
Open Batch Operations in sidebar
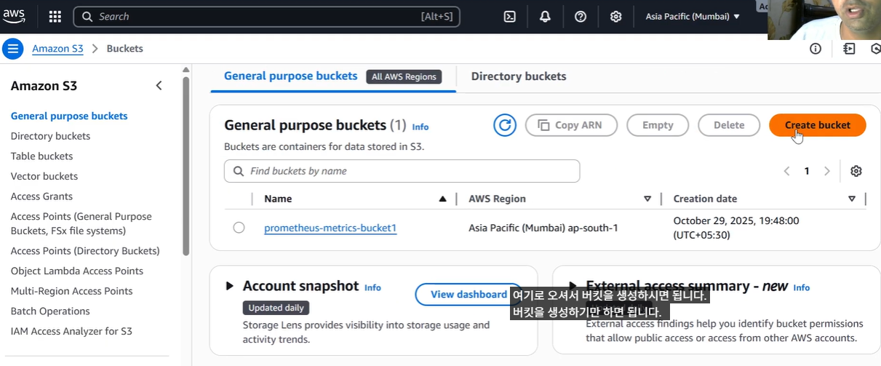(50, 311)
